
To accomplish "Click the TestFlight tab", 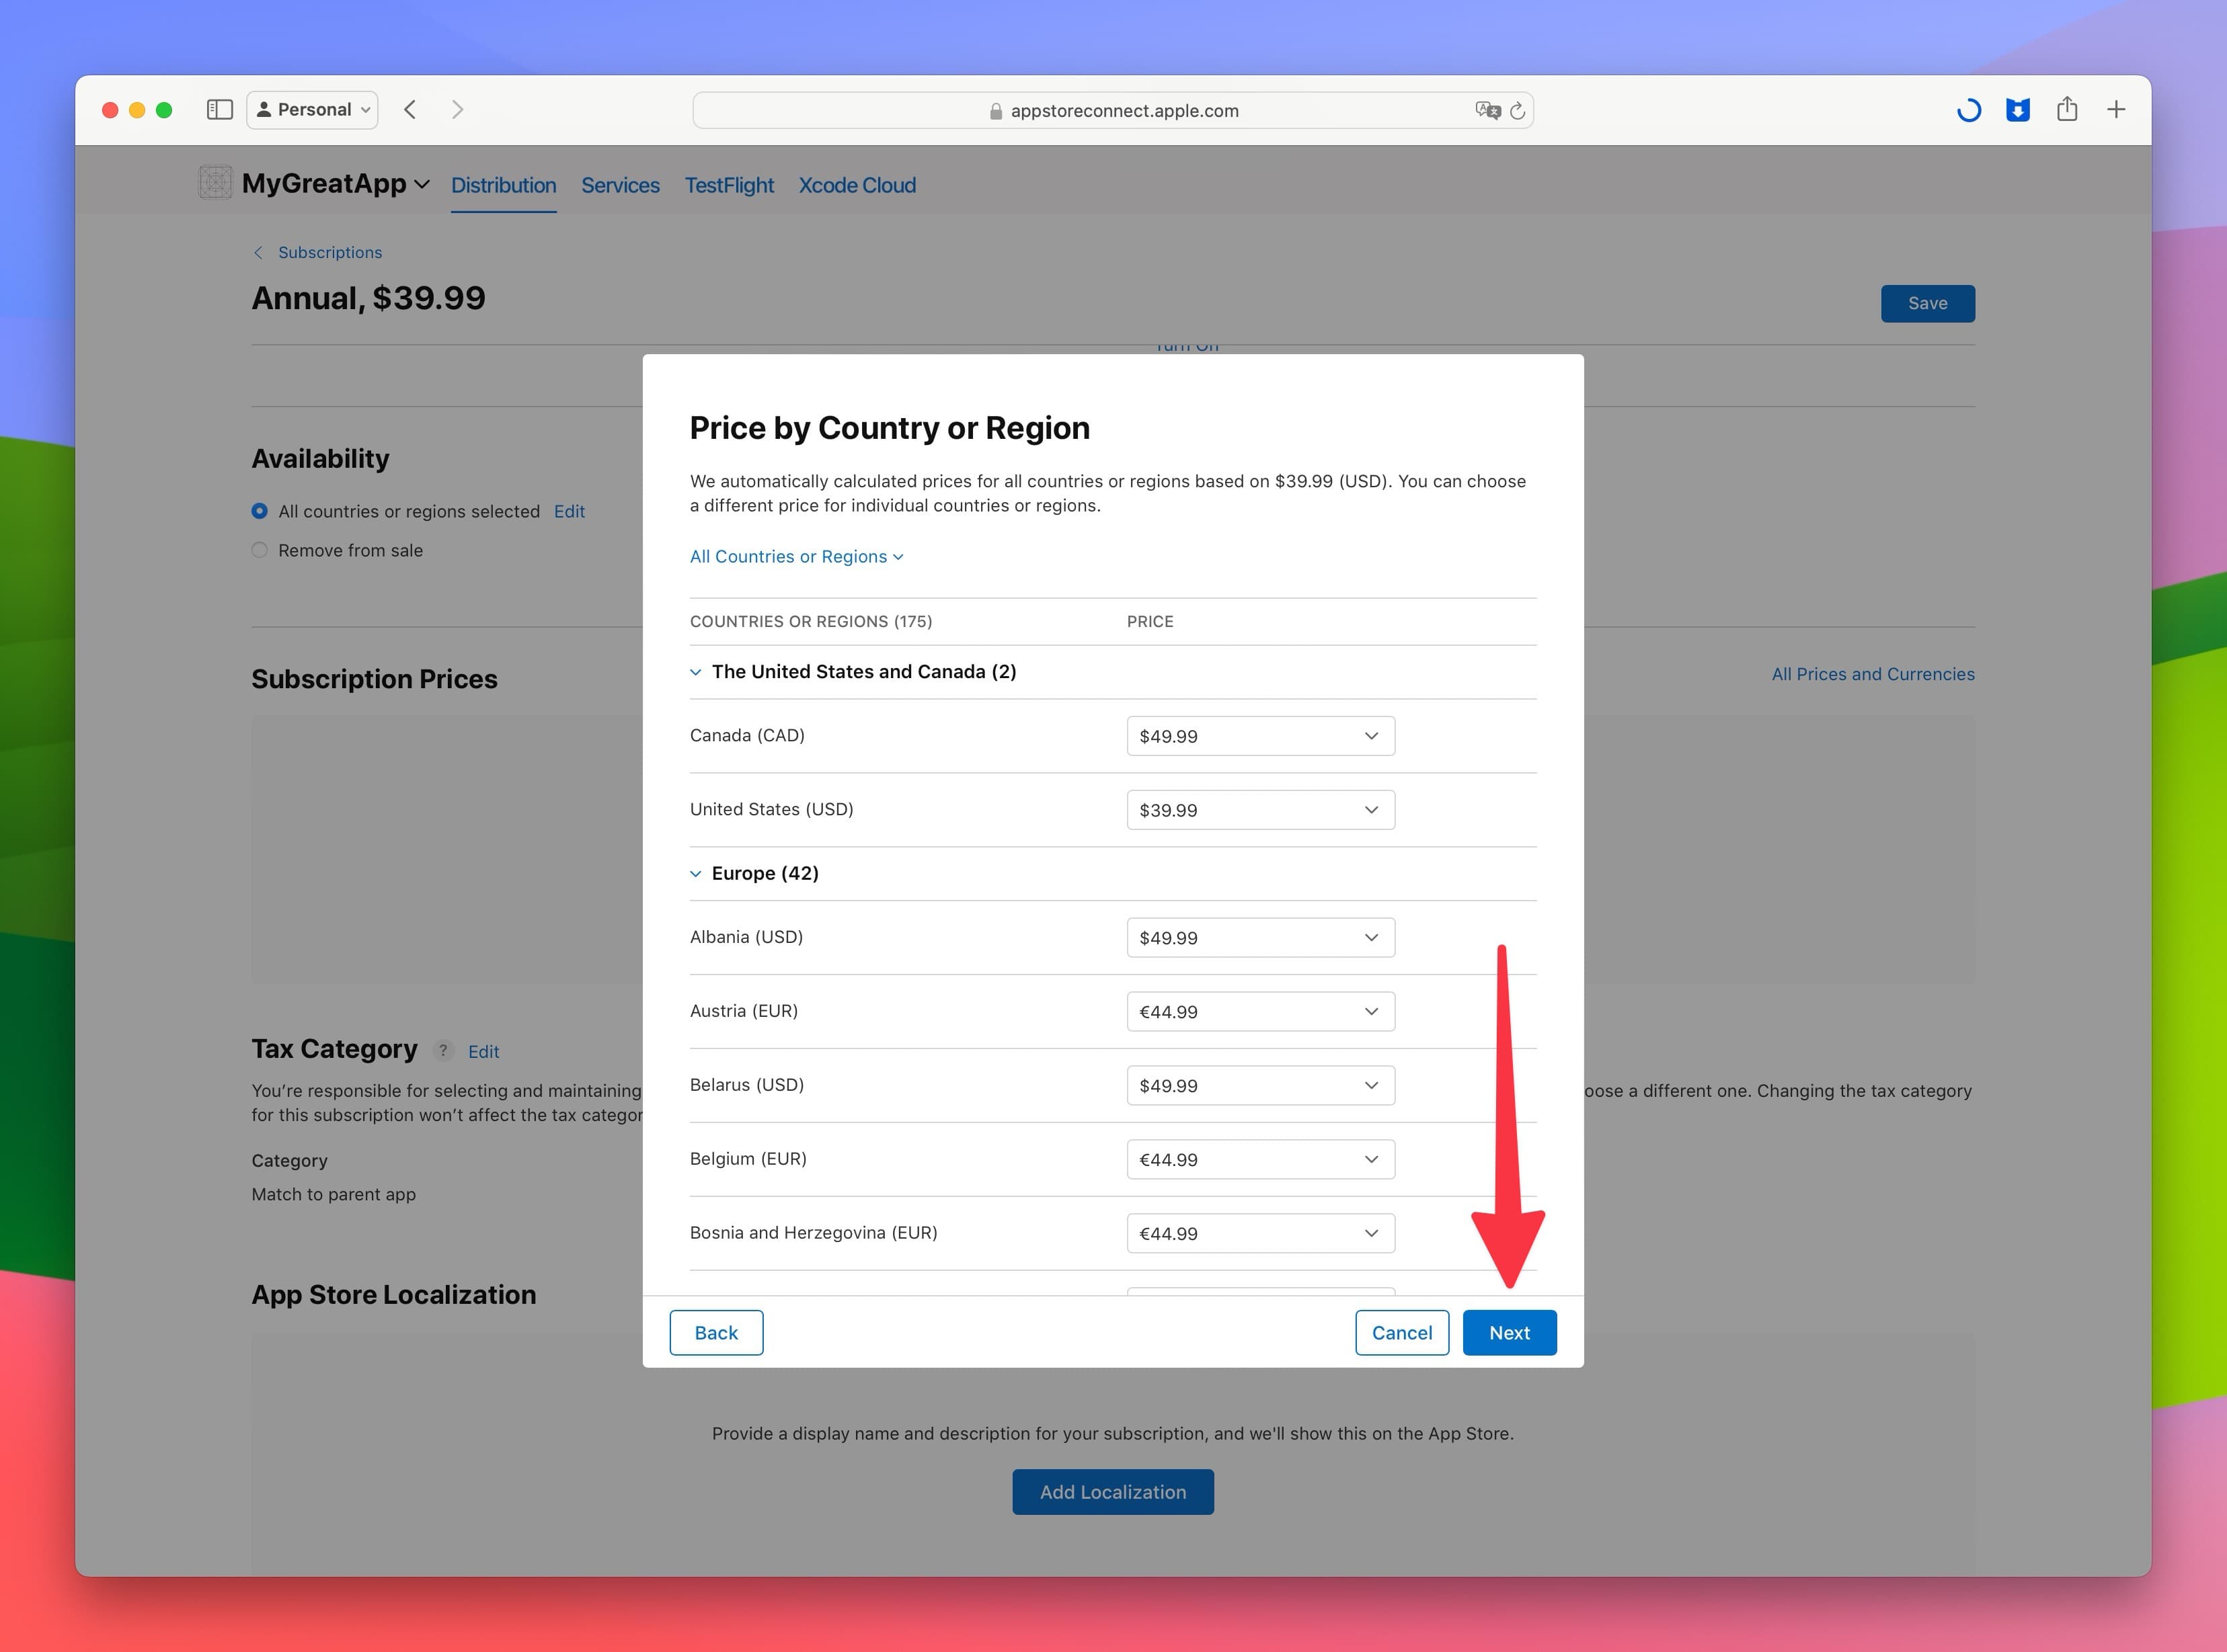I will coord(728,185).
